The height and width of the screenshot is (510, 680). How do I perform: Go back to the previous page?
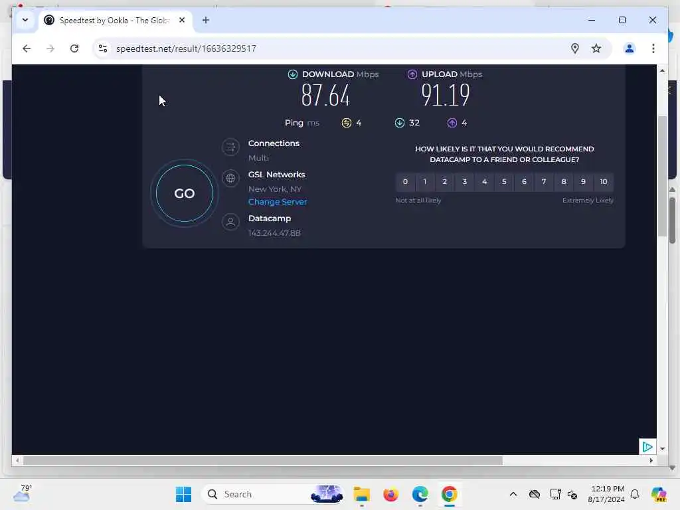tap(27, 48)
